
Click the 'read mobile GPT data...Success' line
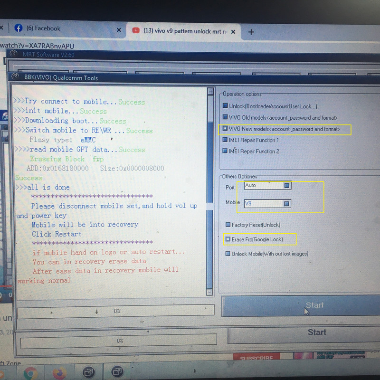pos(80,150)
